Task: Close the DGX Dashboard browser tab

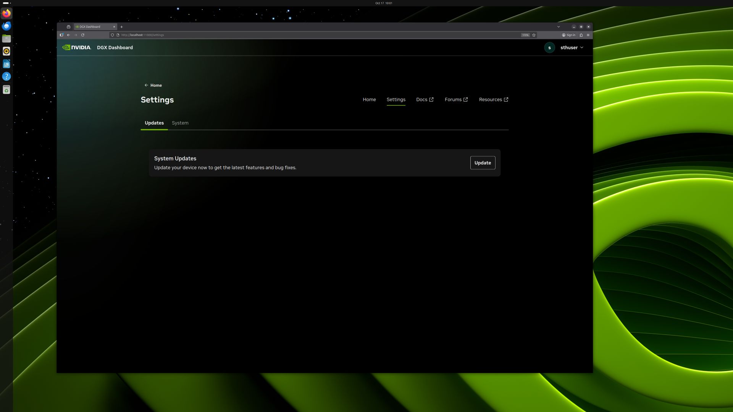Action: (x=114, y=27)
